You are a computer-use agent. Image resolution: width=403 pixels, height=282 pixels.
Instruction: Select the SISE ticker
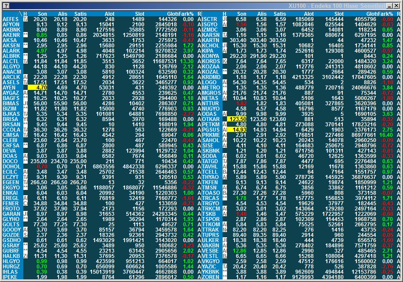(208, 146)
